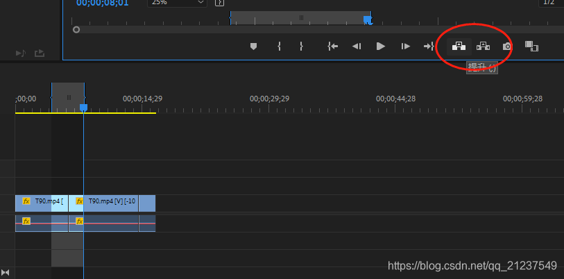This screenshot has height=279, width=564.
Task: Capture a still with Export Frame camera icon
Action: pyautogui.click(x=507, y=46)
